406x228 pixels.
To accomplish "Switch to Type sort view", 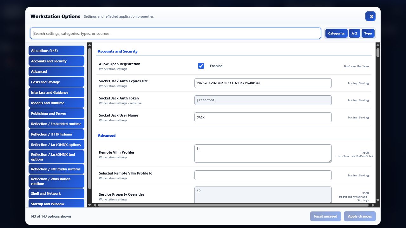I will point(368,33).
